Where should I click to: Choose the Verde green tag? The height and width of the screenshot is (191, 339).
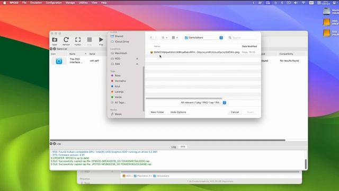click(x=118, y=97)
